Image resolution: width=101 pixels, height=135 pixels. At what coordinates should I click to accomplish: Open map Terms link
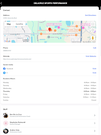tap(94, 42)
